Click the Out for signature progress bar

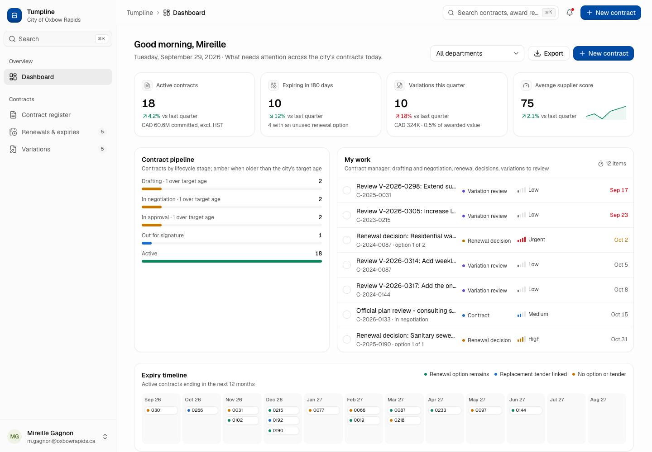[x=147, y=243]
